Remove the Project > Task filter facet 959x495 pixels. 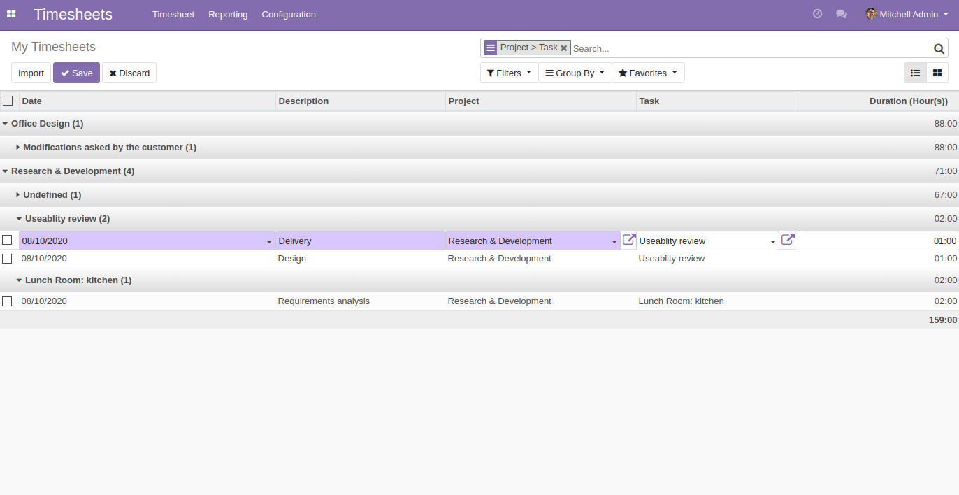(564, 48)
